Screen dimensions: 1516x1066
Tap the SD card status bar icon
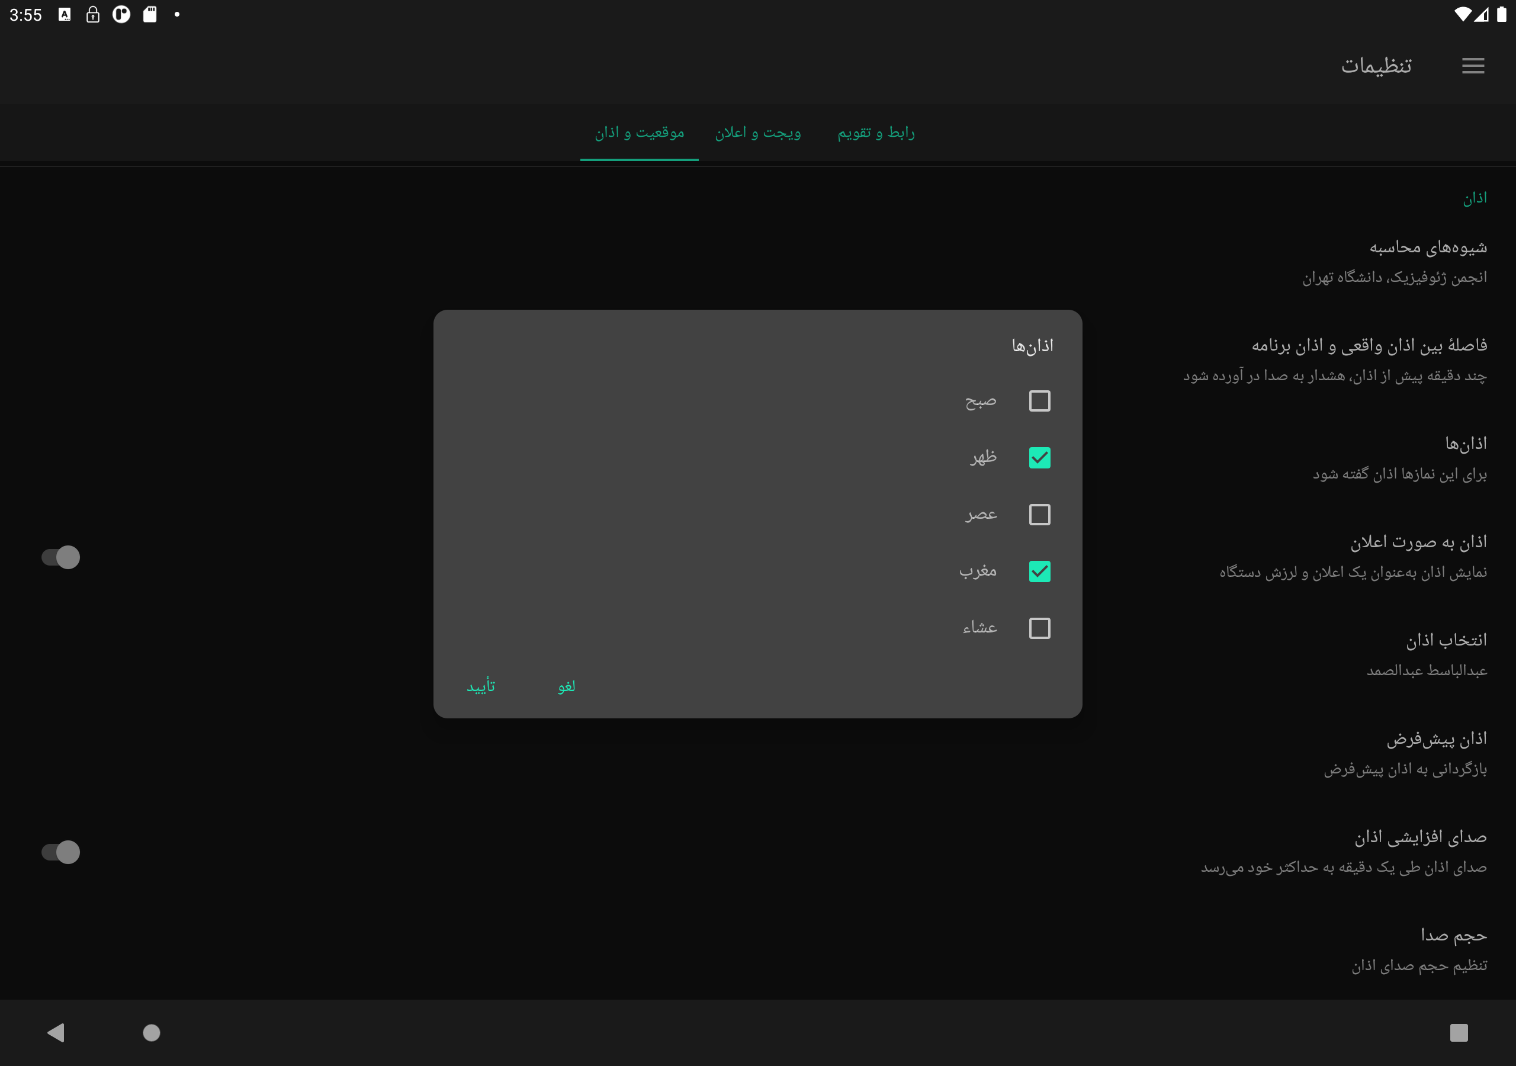click(150, 15)
